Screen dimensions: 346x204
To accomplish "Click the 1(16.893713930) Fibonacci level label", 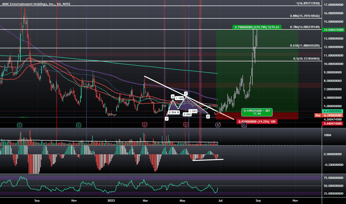I will 308,3.
